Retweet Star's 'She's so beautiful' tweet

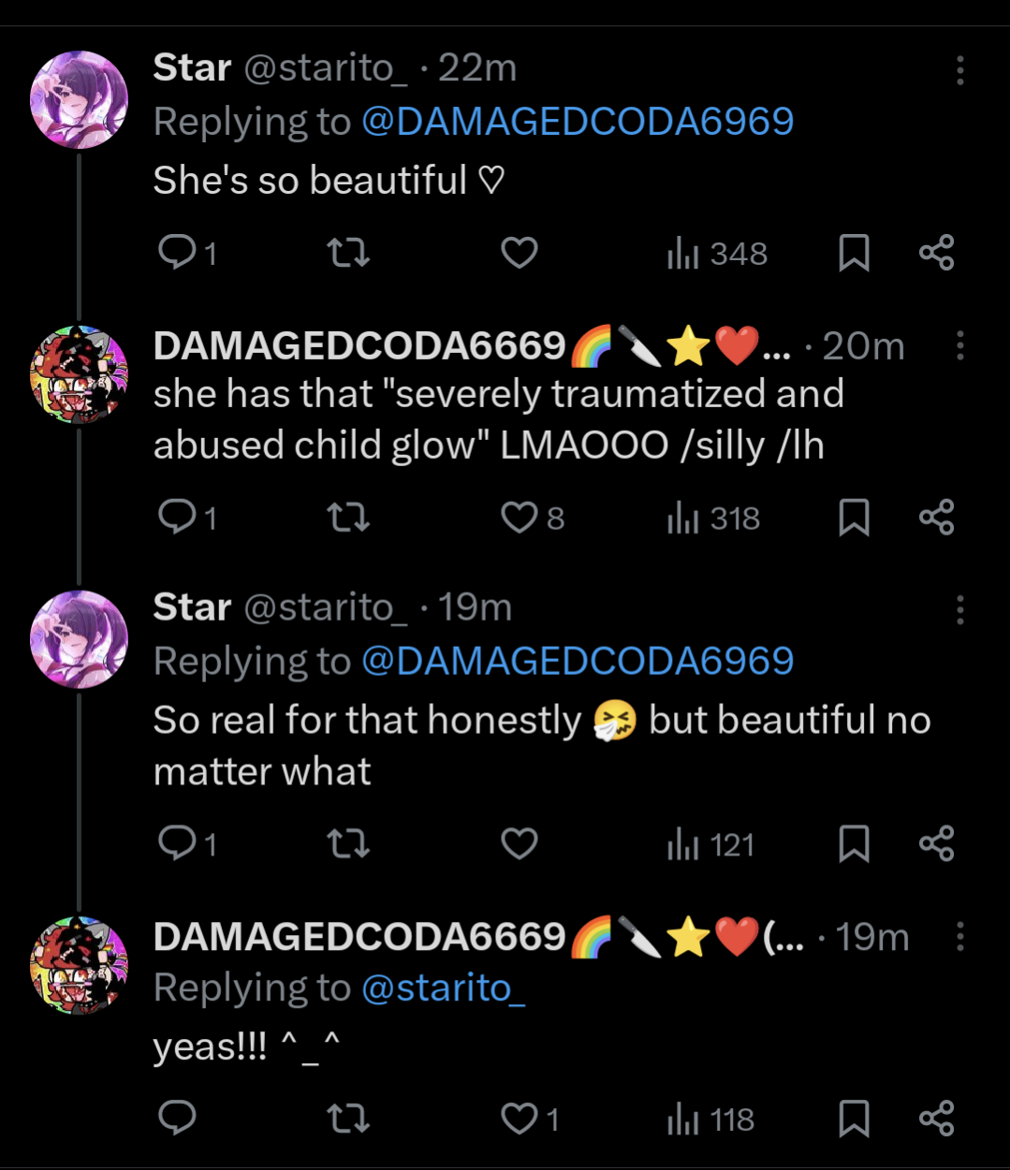coord(347,253)
